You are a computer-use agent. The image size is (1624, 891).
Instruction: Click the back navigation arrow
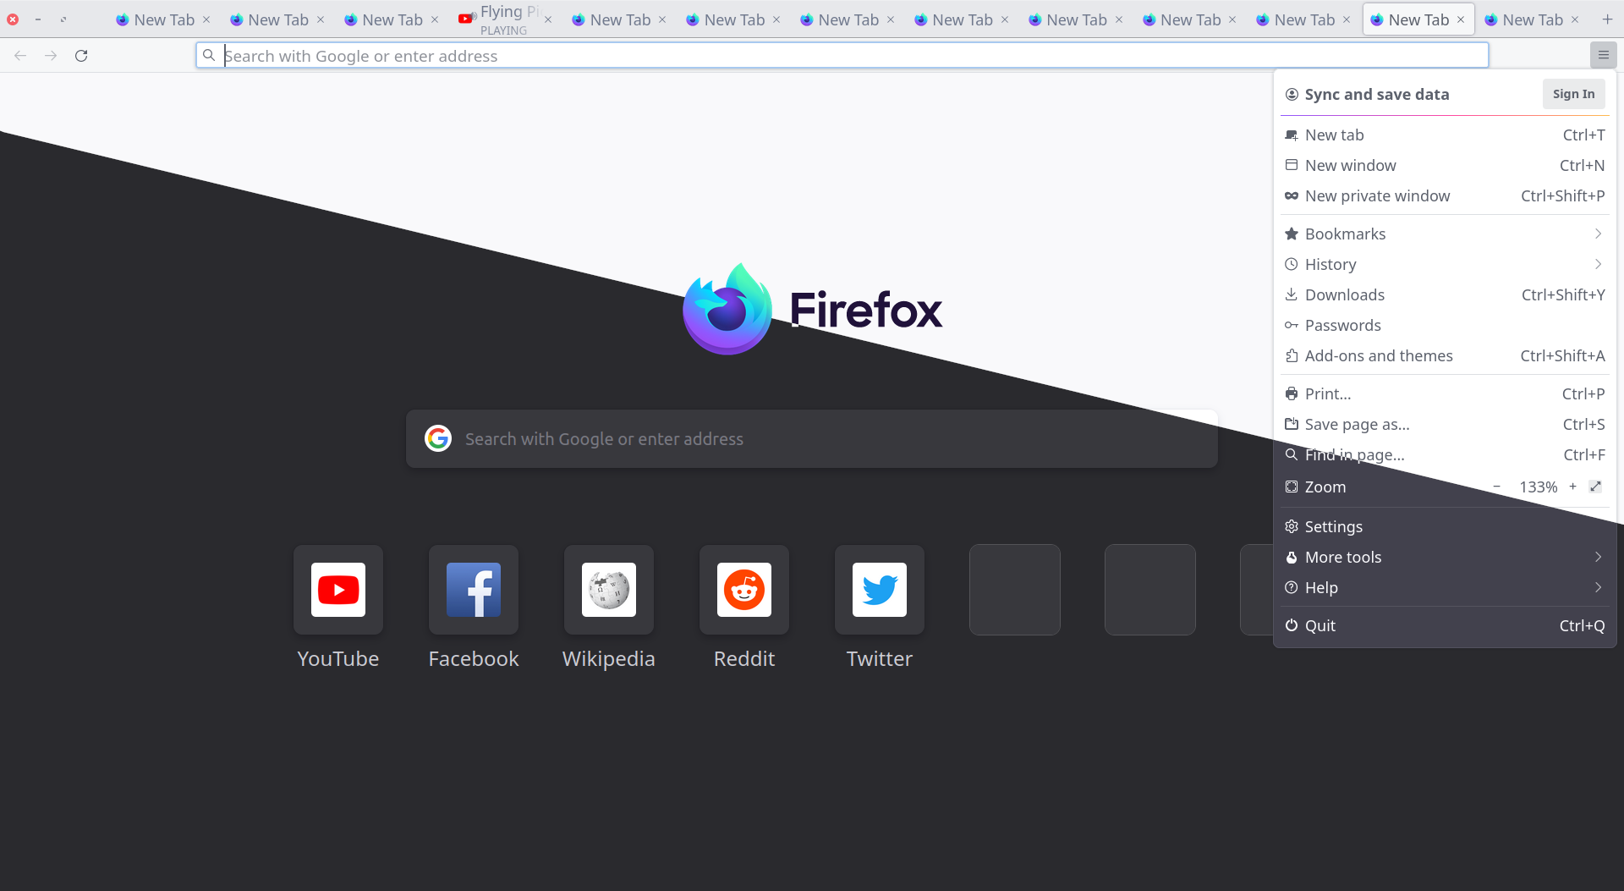pyautogui.click(x=19, y=55)
